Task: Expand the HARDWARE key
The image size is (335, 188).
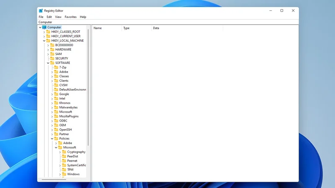Action: (x=48, y=49)
